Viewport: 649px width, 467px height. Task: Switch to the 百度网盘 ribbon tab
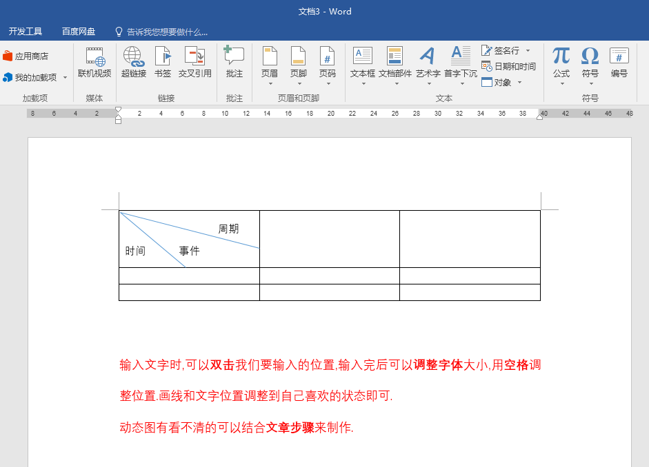click(79, 32)
